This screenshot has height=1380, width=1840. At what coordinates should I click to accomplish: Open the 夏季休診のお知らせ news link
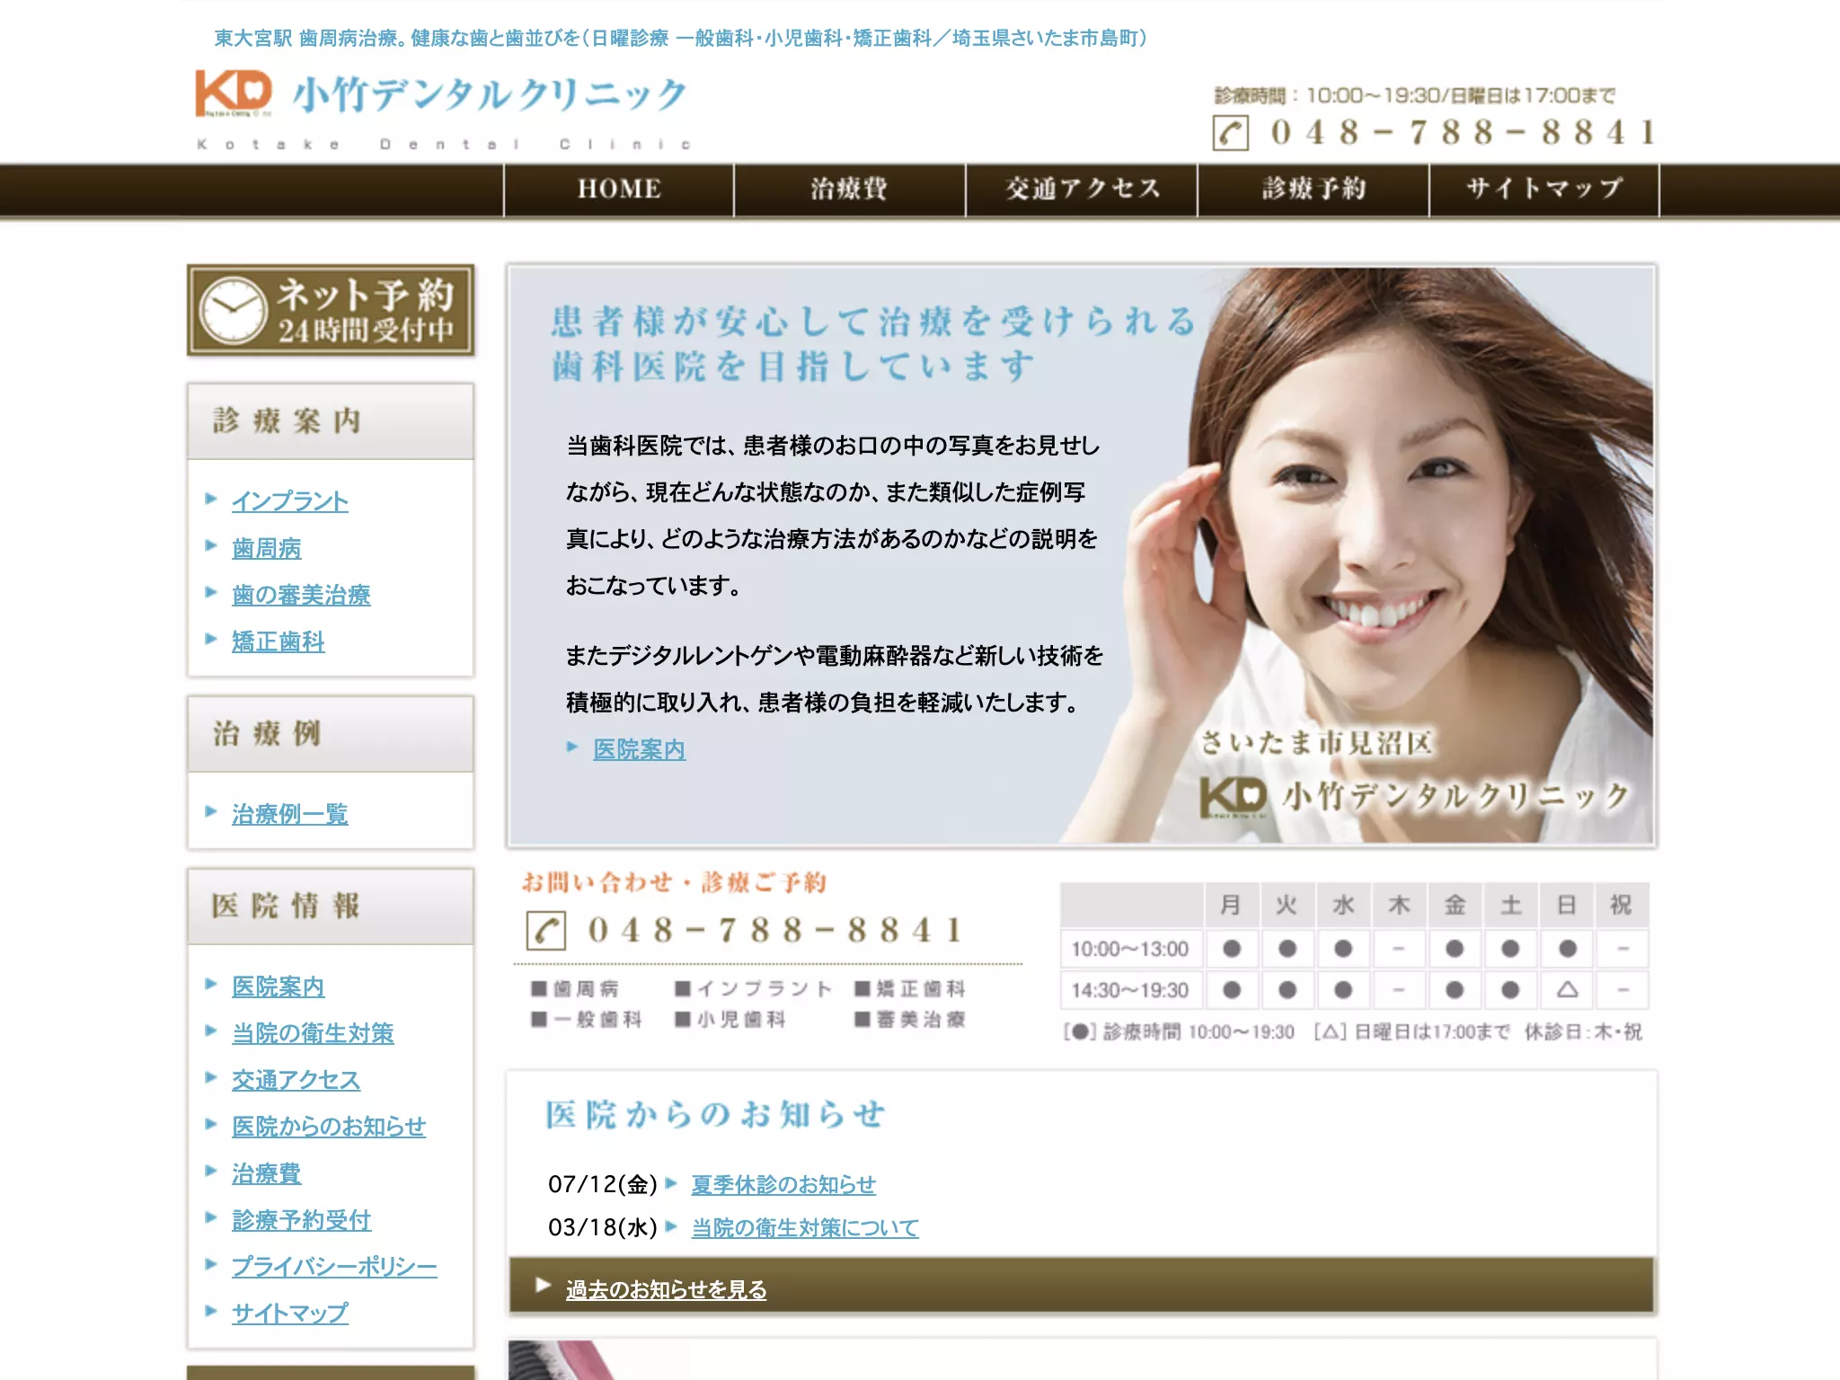783,1184
